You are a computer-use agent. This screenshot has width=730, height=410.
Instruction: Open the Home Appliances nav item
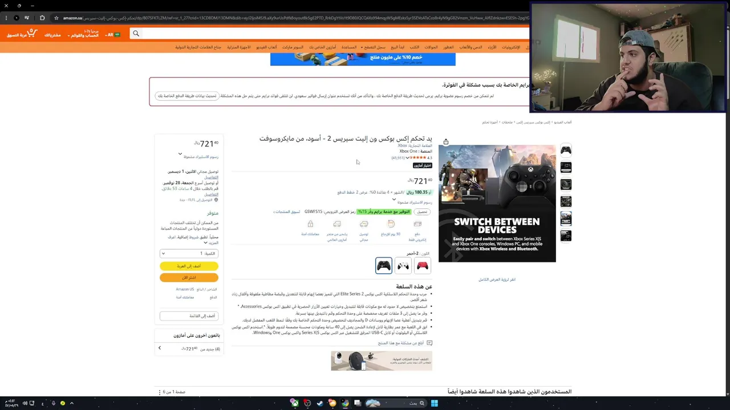click(240, 47)
